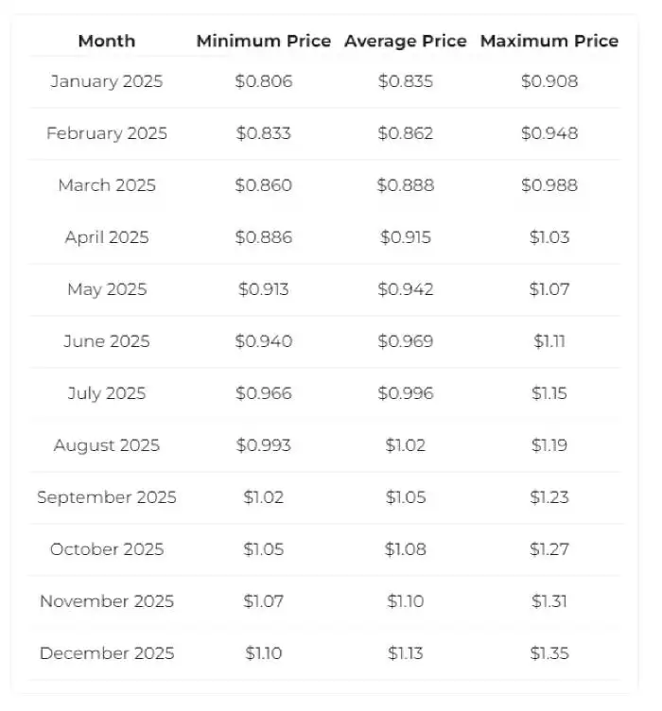Click November 2025 average price $1.10
This screenshot has height=711, width=662.
(406, 601)
